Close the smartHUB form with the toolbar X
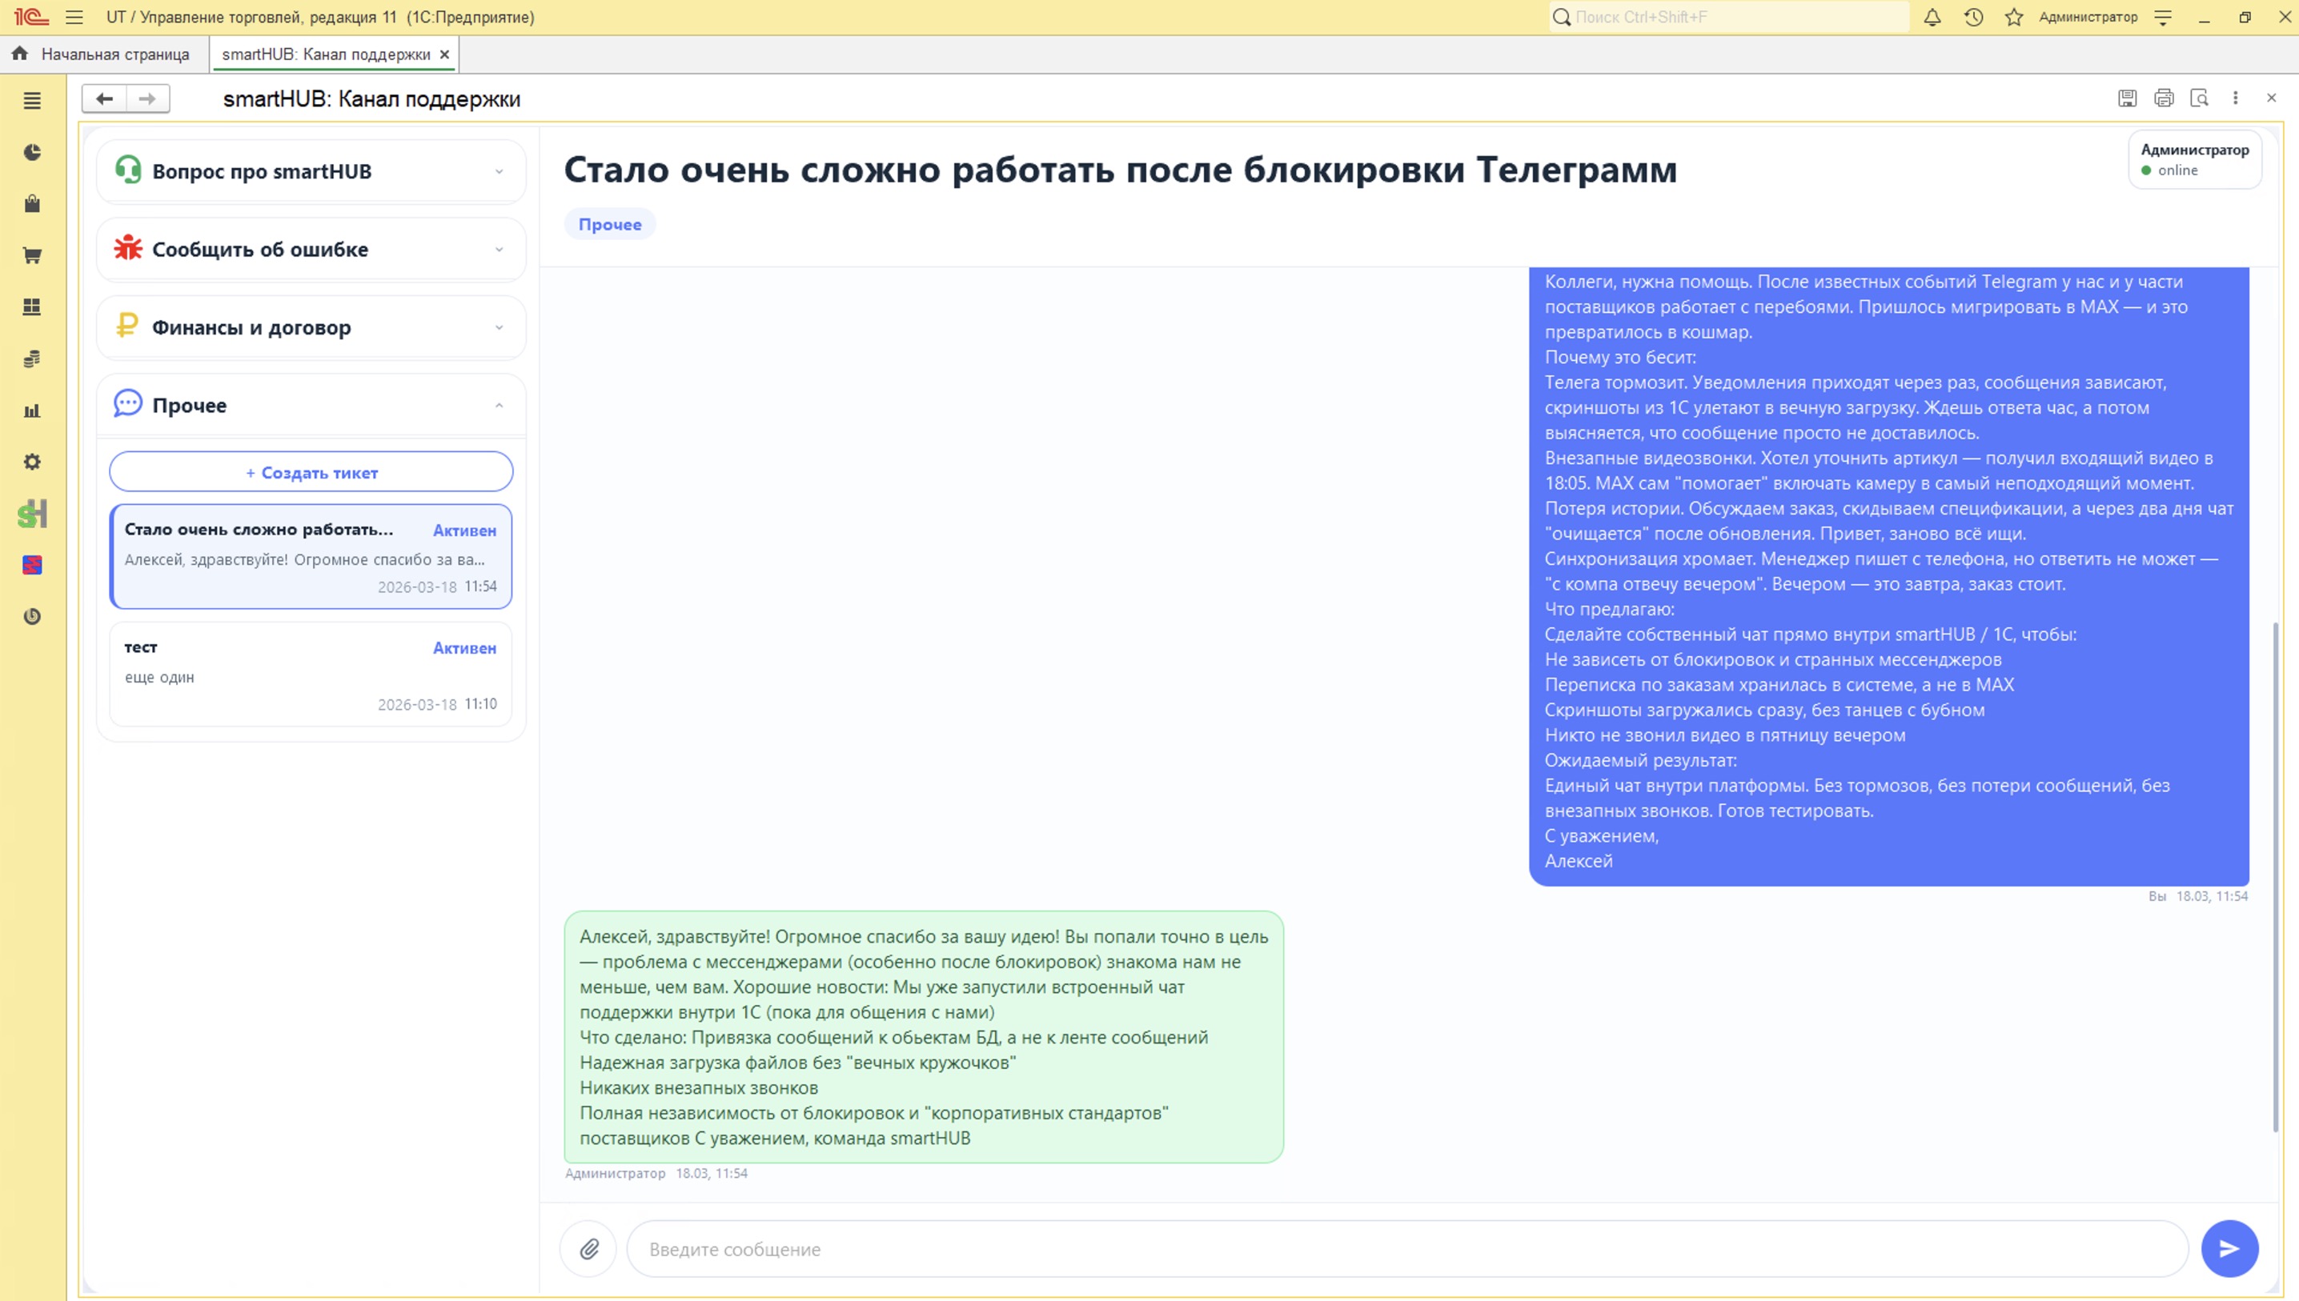The width and height of the screenshot is (2299, 1301). (x=2271, y=98)
